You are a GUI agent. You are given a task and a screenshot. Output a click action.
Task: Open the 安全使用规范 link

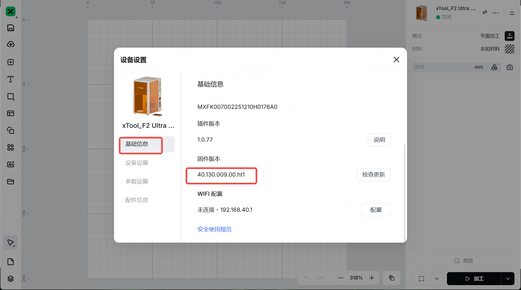(x=214, y=229)
